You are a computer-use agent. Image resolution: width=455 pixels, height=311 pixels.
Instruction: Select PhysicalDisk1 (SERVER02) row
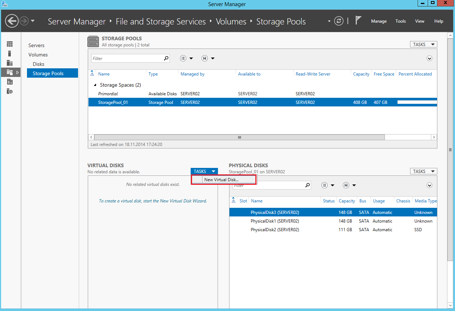tap(333, 221)
